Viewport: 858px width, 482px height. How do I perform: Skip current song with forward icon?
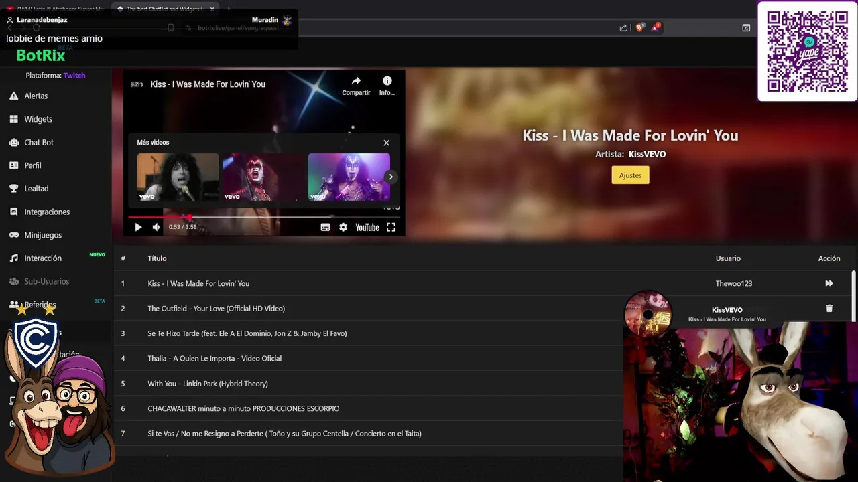[829, 283]
